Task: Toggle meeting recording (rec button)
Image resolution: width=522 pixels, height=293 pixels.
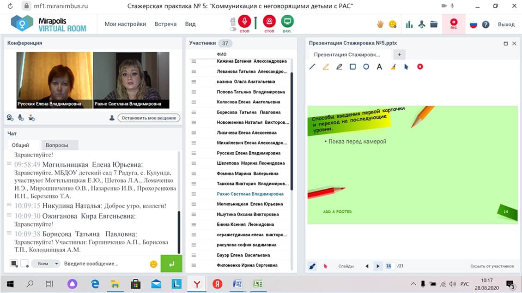Action: (x=454, y=24)
